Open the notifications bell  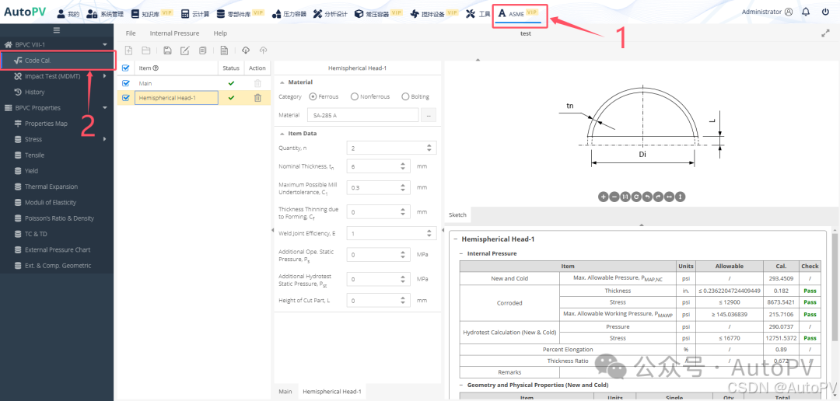(x=806, y=12)
